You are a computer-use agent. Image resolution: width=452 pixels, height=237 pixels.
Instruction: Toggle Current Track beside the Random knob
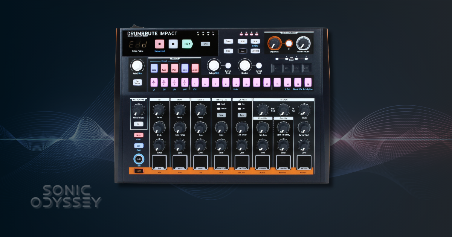(x=258, y=65)
